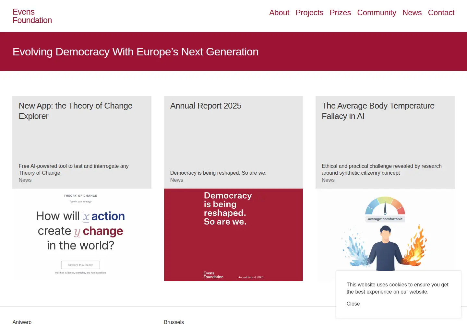Click the Antwerp footer label
The image size is (467, 324).
(x=22, y=322)
